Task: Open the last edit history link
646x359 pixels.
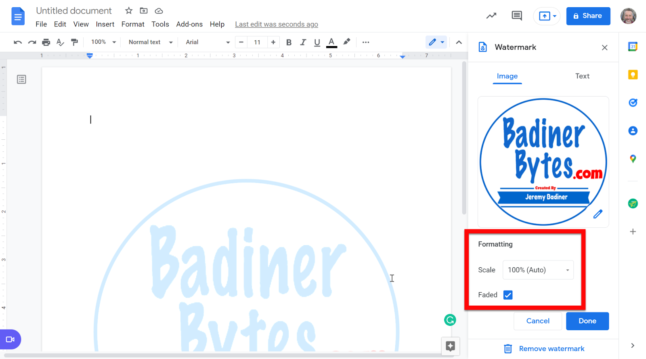Action: pyautogui.click(x=277, y=24)
